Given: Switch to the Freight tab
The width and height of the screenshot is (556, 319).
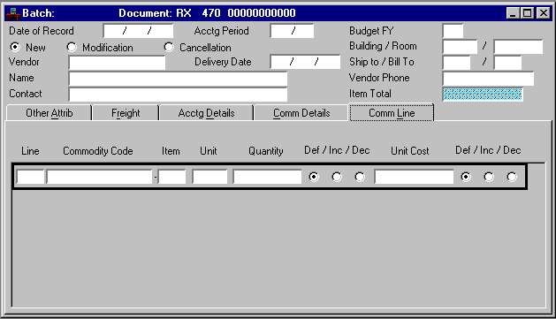Looking at the screenshot, I should pyautogui.click(x=126, y=113).
